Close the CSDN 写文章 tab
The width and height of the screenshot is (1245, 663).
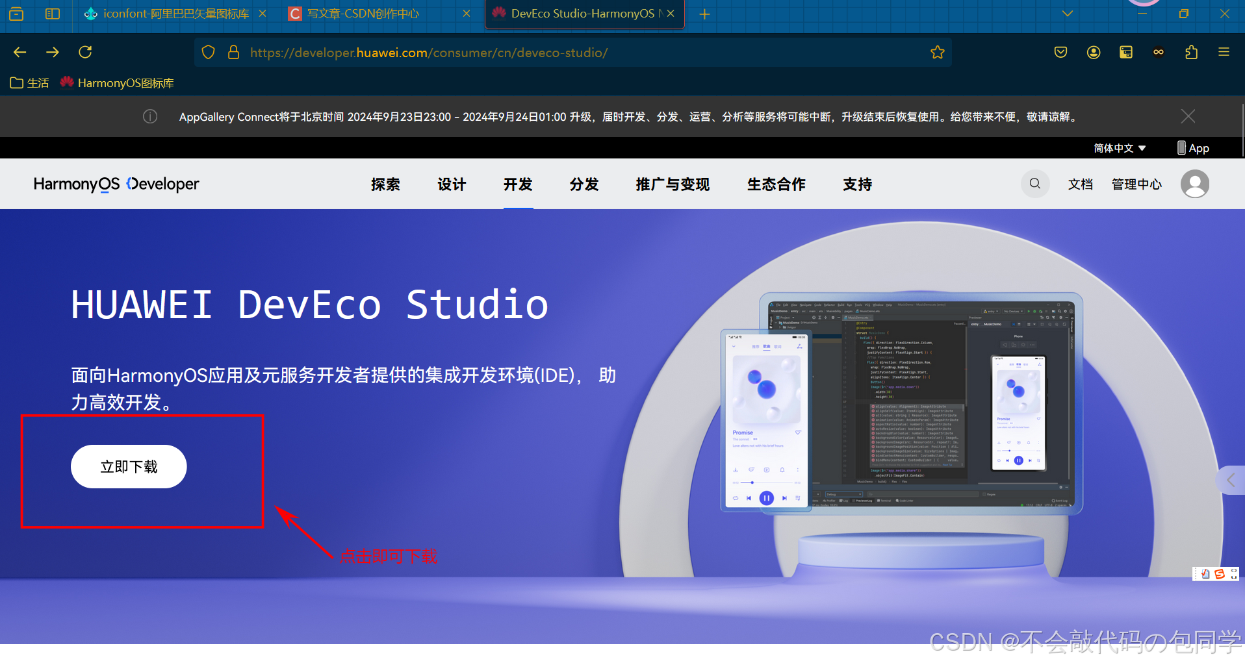[x=467, y=14]
